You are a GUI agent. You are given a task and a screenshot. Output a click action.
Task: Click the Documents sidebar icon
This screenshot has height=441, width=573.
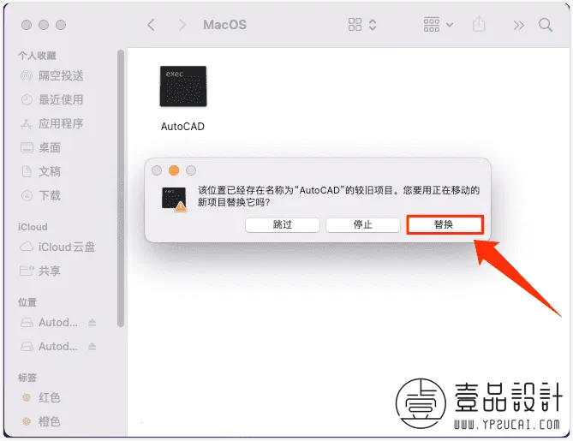coord(27,171)
